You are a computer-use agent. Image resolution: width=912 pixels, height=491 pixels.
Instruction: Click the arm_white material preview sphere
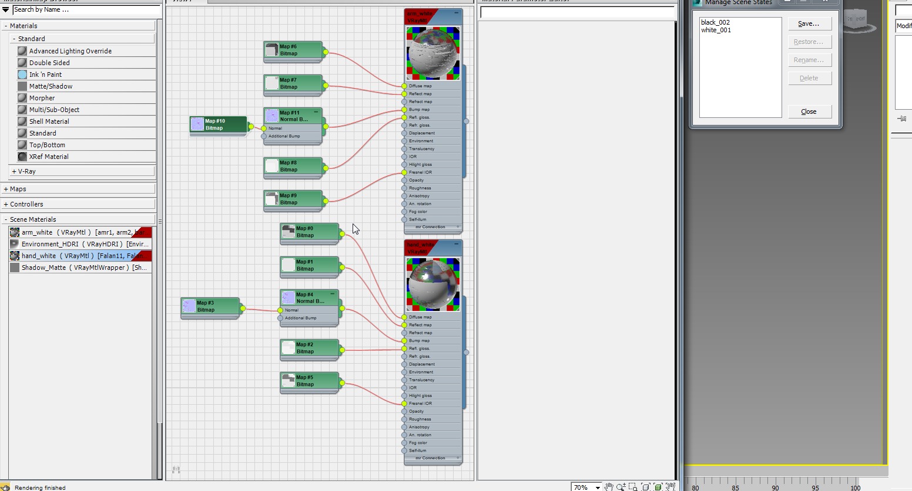(433, 53)
